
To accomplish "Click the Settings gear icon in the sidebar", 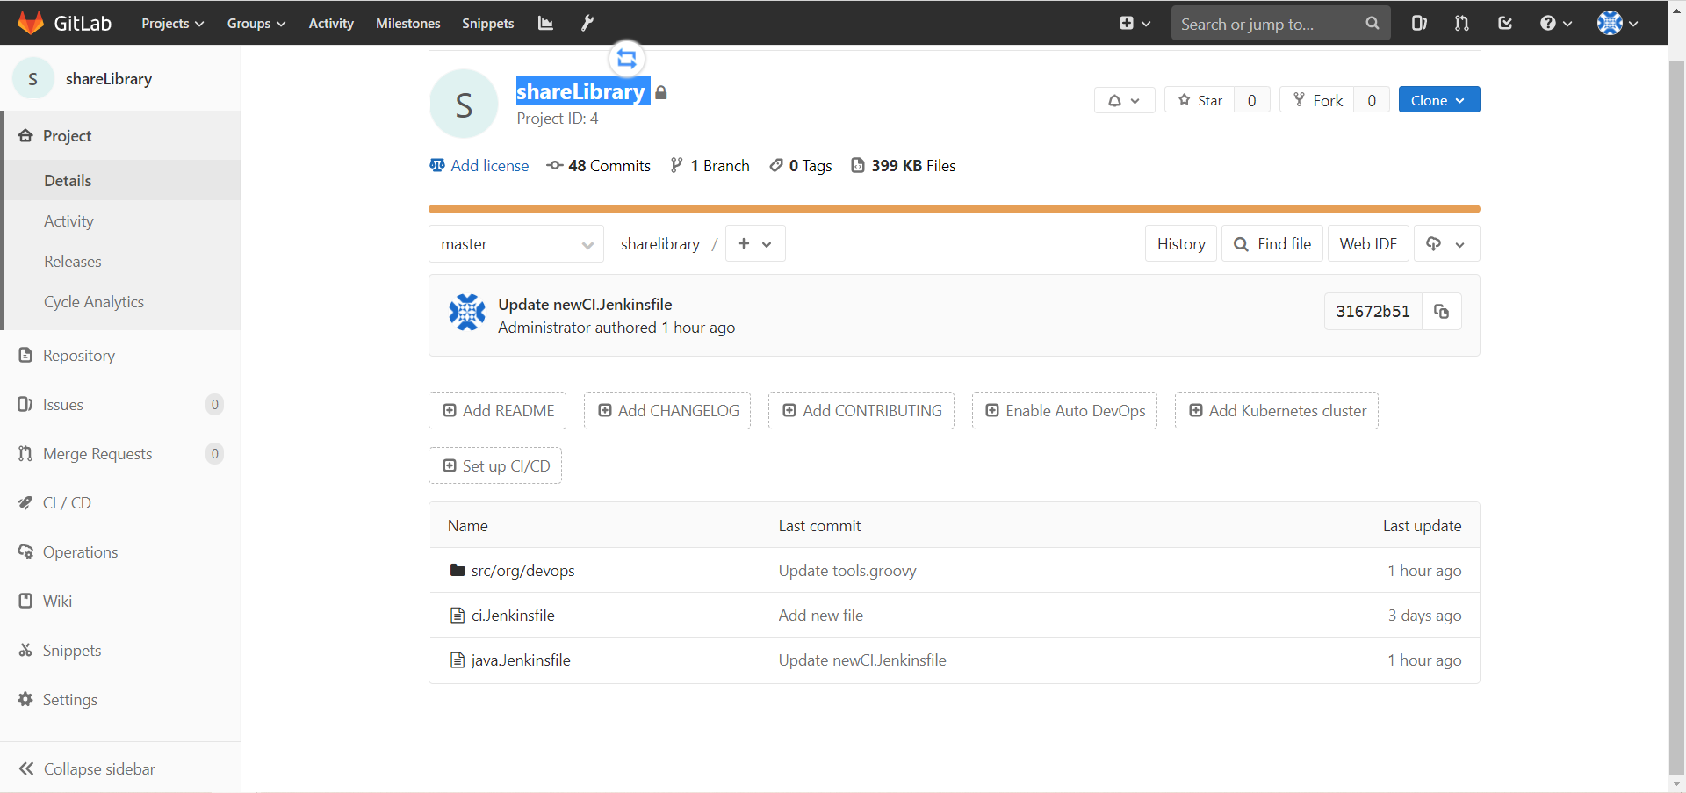I will tap(25, 700).
